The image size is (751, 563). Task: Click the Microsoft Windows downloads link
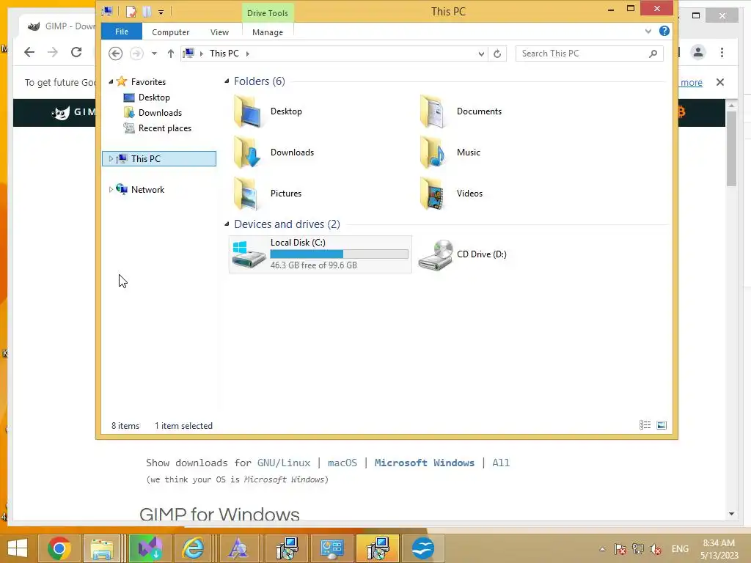click(425, 463)
